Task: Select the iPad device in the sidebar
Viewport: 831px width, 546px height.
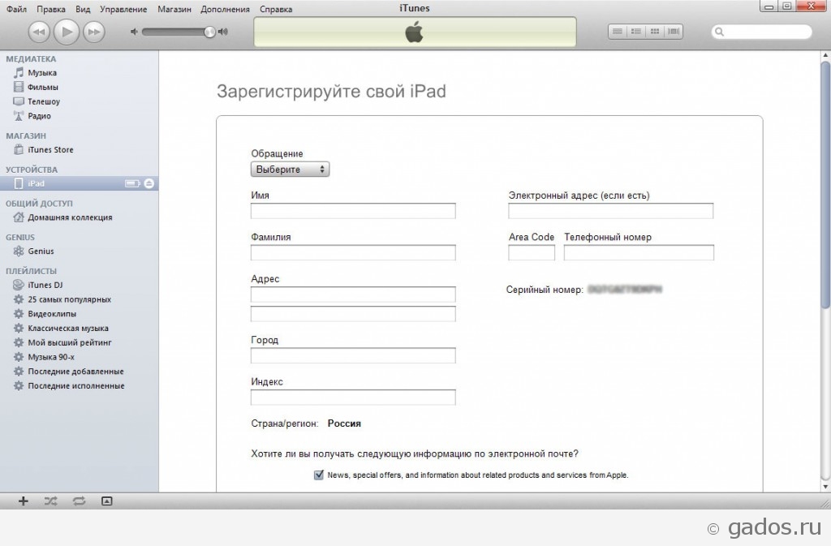Action: point(79,183)
